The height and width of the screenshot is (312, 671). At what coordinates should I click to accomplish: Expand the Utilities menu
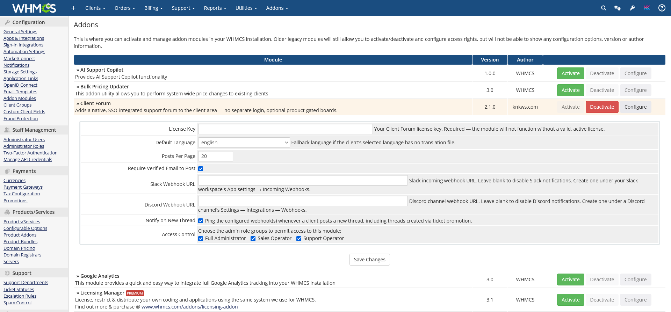(246, 8)
